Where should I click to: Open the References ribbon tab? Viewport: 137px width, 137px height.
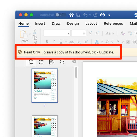113,24
